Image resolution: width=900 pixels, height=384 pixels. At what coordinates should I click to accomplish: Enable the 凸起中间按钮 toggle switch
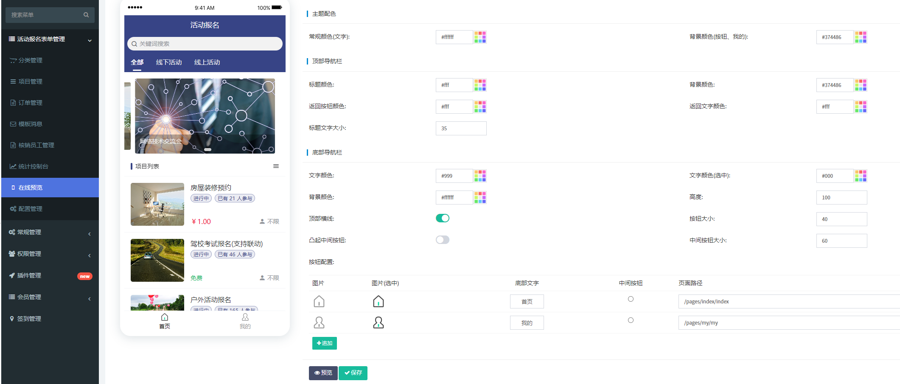click(442, 240)
